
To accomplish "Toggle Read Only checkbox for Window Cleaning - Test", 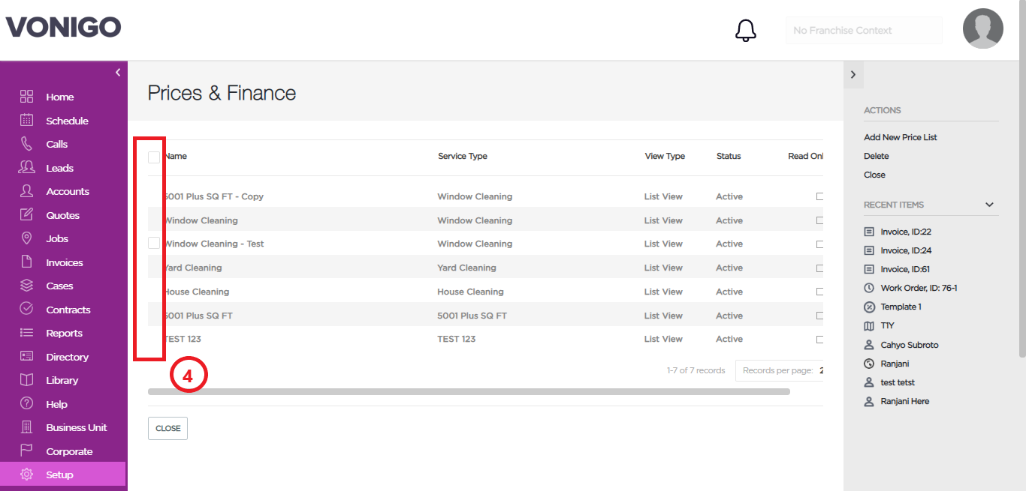I will coord(819,244).
